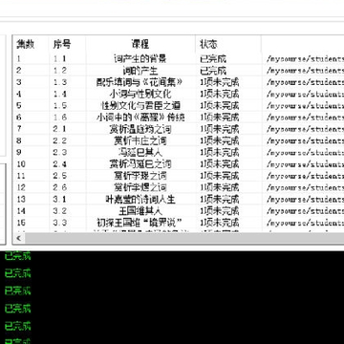Viewport: 344px width, 344px height.
Task: Click 已完成 status in 词的产生 row
Action: (x=213, y=71)
